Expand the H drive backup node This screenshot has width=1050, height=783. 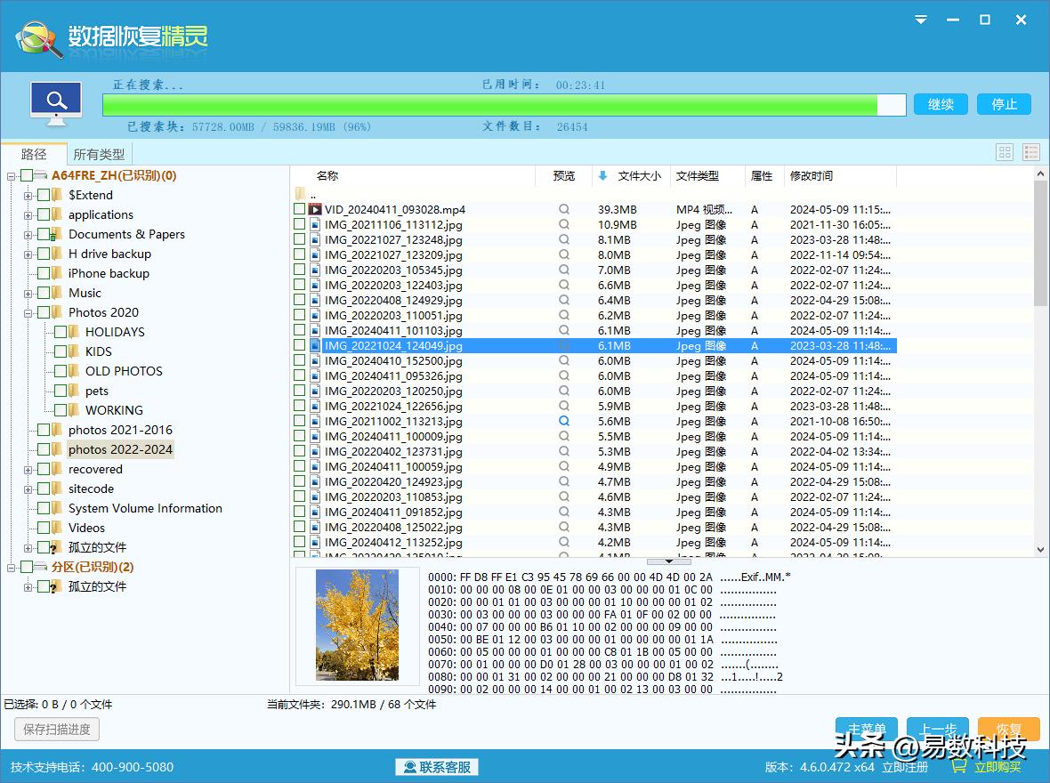click(28, 254)
